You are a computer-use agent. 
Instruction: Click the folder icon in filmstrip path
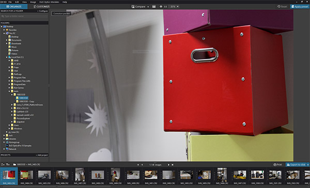coord(14,164)
